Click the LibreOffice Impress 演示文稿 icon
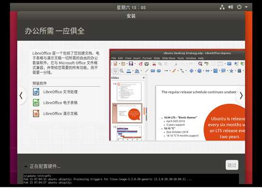 [36, 114]
